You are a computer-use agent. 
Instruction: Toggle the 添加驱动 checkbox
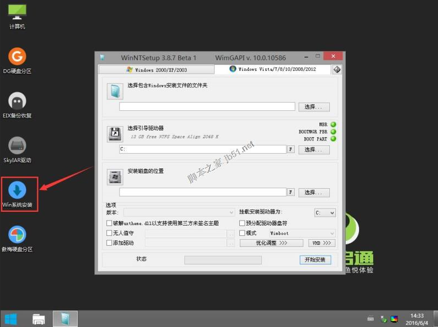point(109,243)
